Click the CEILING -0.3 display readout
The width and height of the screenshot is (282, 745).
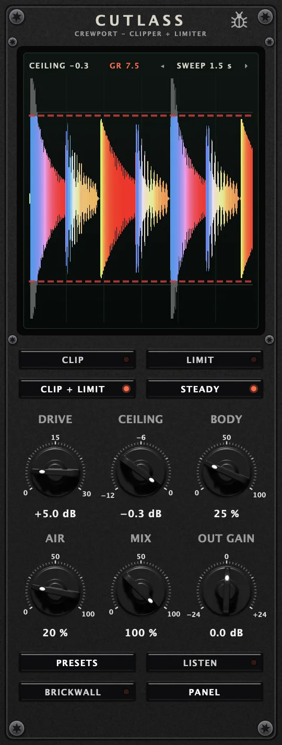(x=59, y=66)
